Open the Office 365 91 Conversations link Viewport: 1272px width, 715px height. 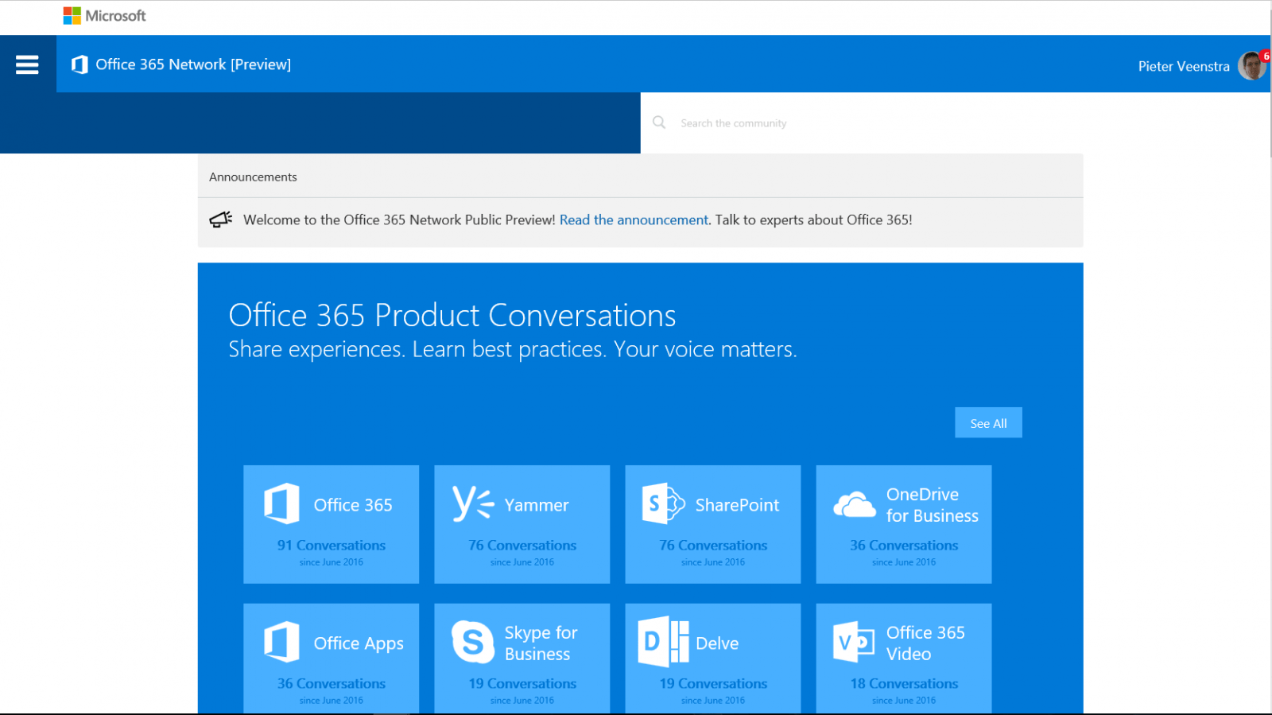pos(332,545)
